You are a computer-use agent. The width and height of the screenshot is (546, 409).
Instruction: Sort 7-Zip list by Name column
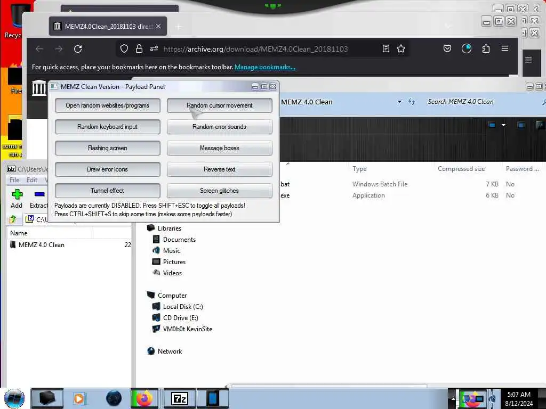coord(50,233)
